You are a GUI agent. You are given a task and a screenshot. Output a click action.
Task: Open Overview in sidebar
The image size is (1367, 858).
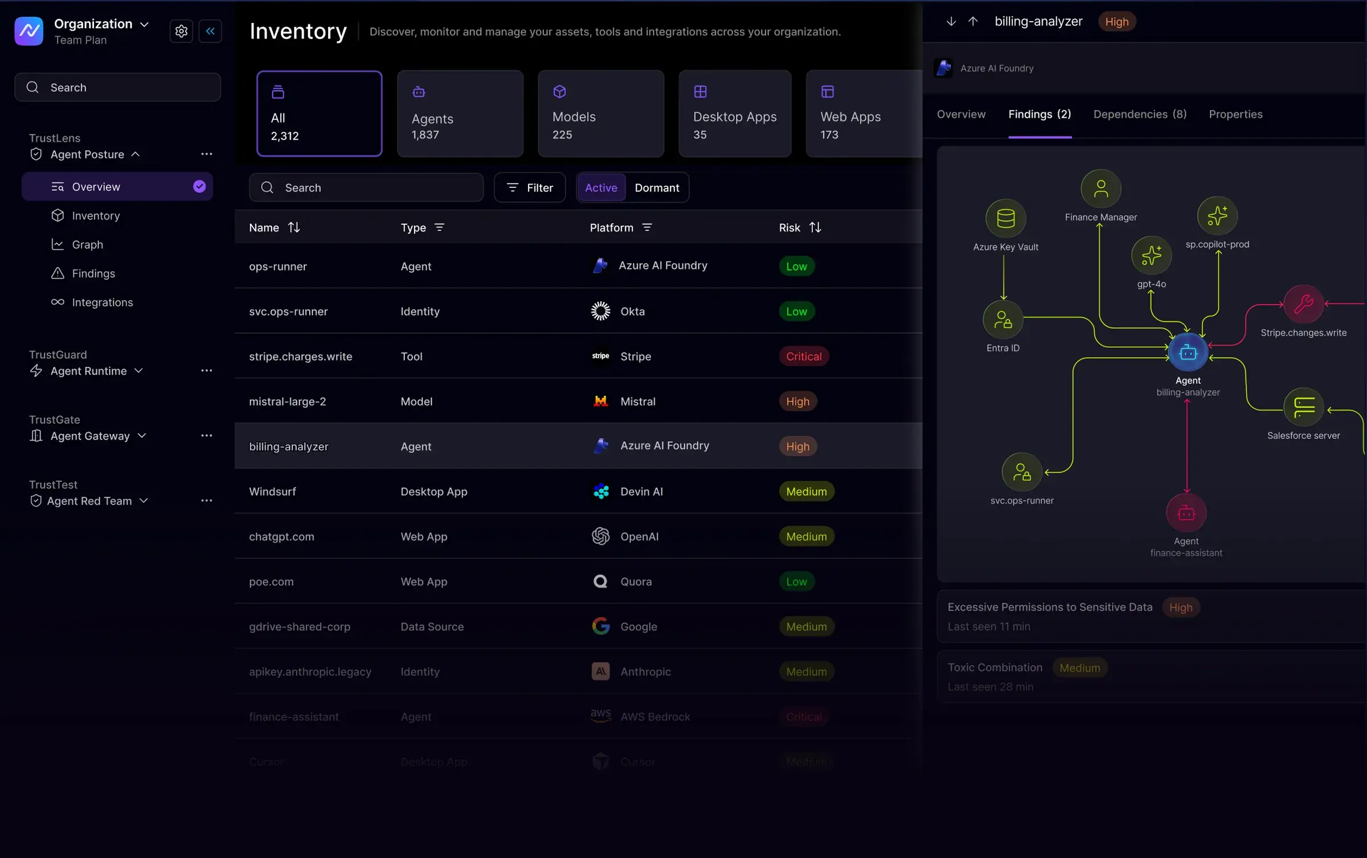117,186
